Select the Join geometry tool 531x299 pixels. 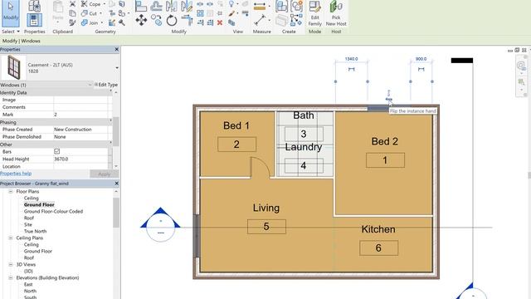coord(90,22)
